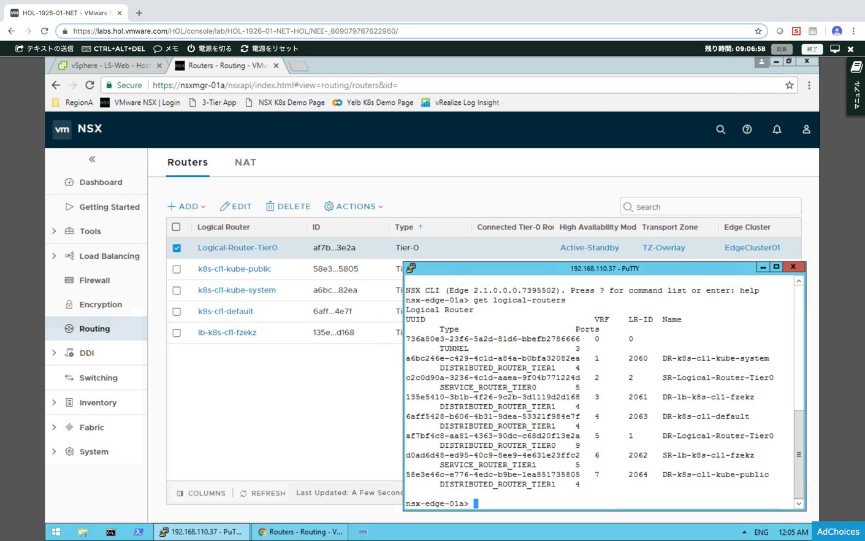Open the ACTIONS dropdown menu
The height and width of the screenshot is (541, 865).
pyautogui.click(x=354, y=207)
